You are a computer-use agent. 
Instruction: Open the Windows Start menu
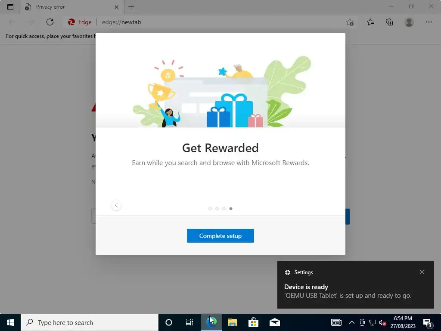tap(10, 322)
